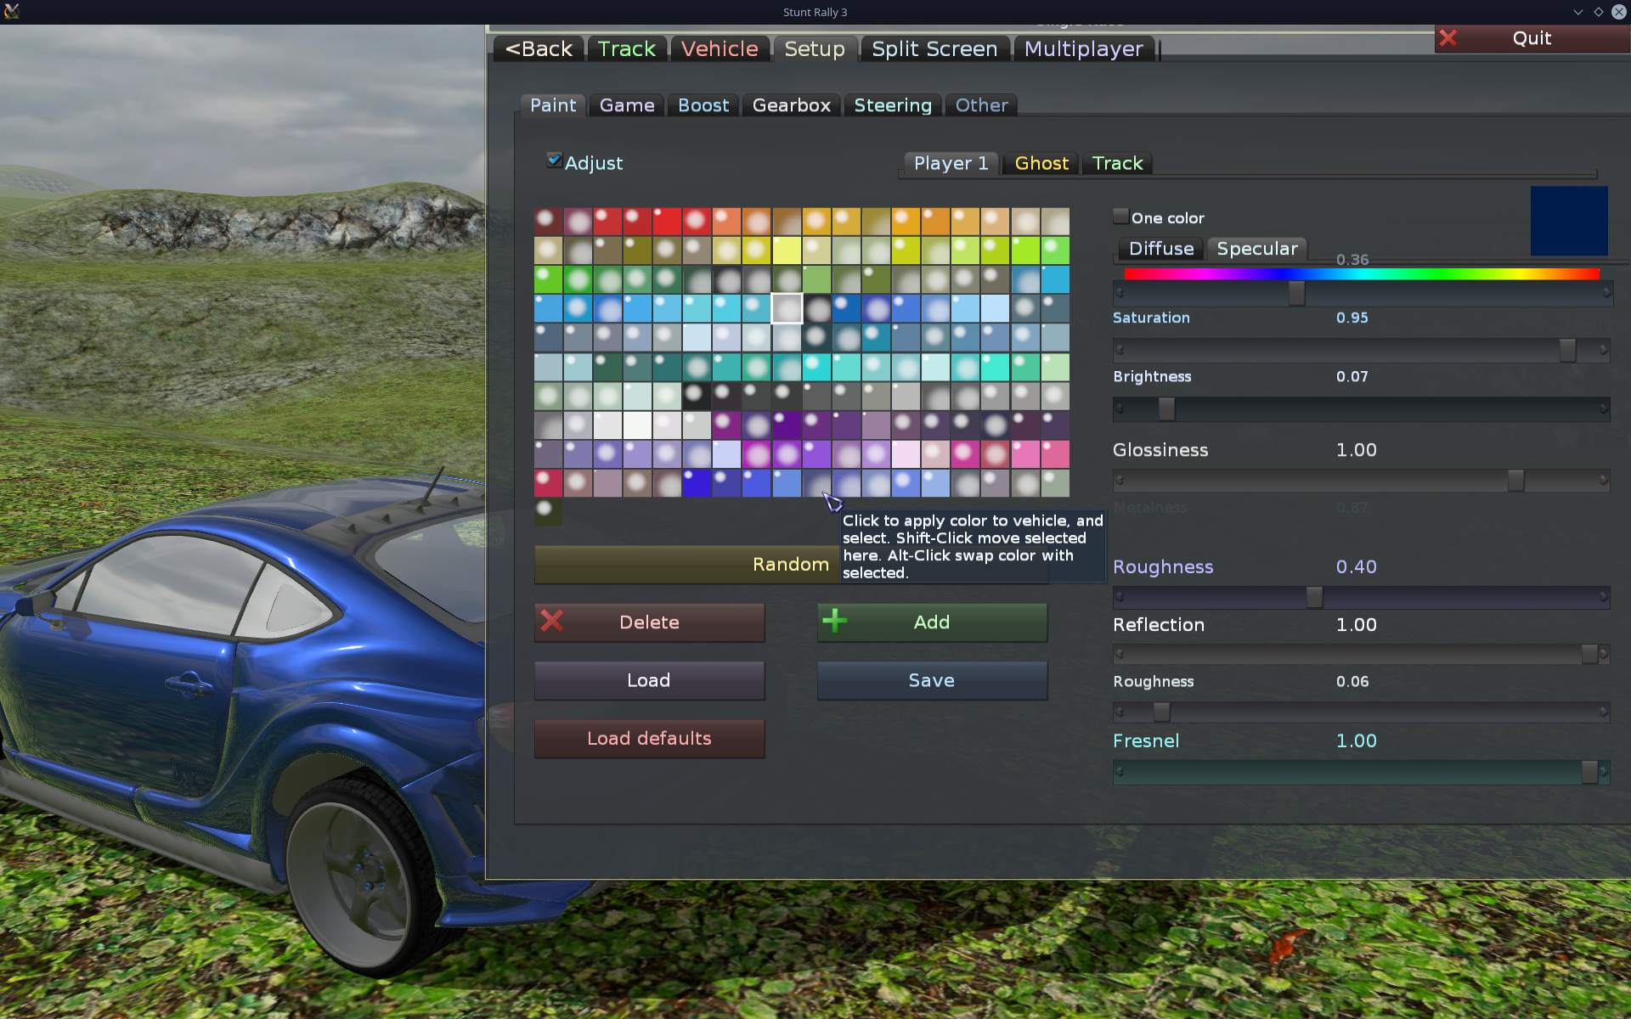Enable the One color checkbox

1120,217
